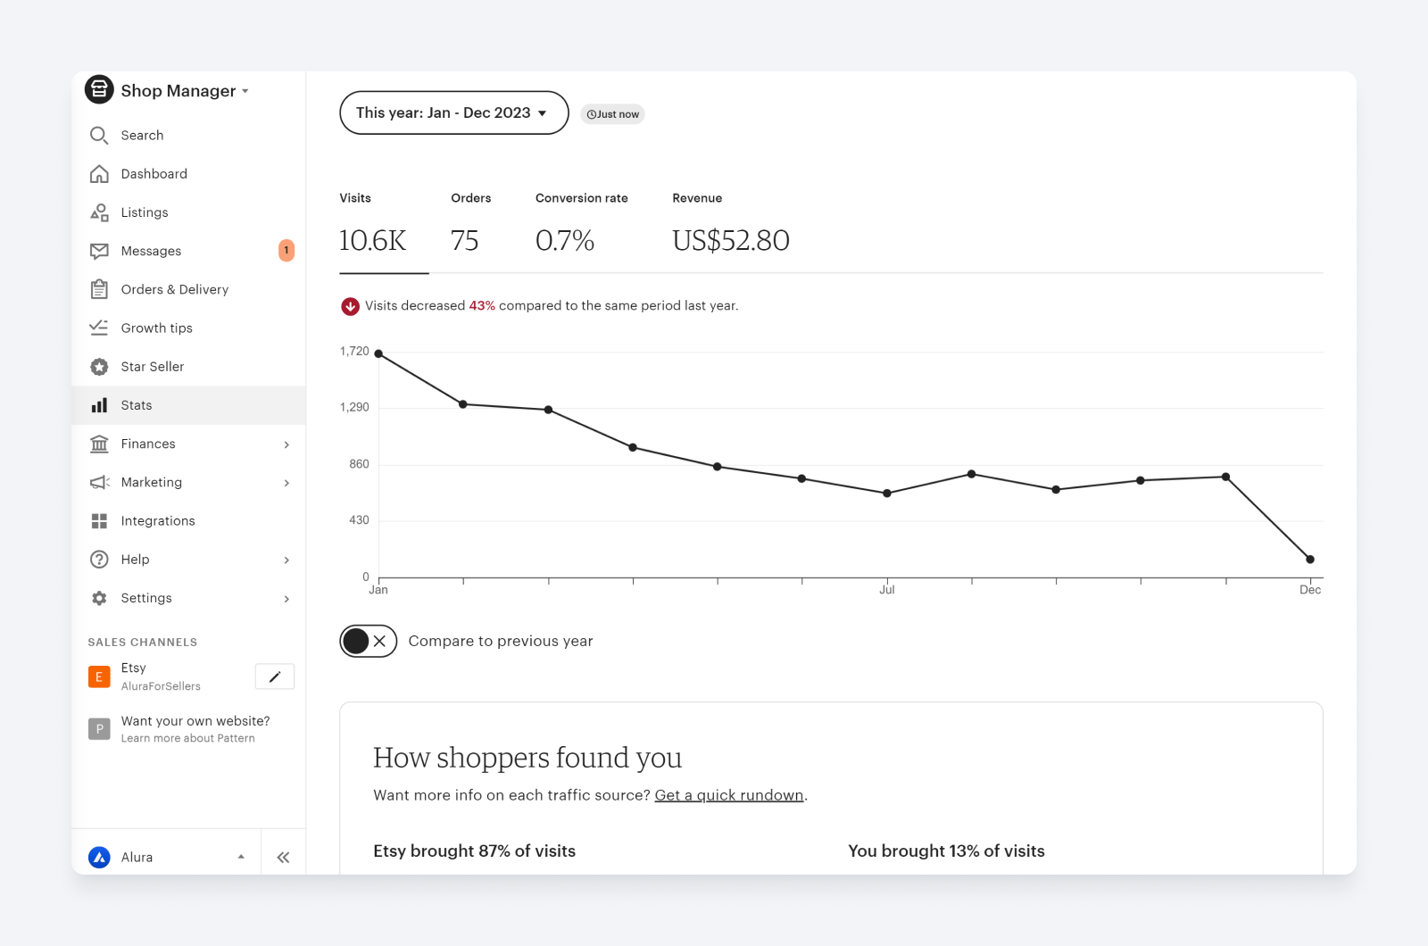
Task: Expand the Finances submenu chevron
Action: (x=286, y=444)
